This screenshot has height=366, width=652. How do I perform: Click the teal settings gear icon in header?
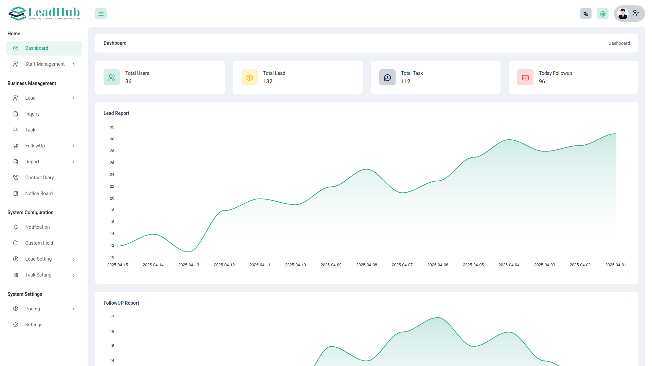click(602, 14)
